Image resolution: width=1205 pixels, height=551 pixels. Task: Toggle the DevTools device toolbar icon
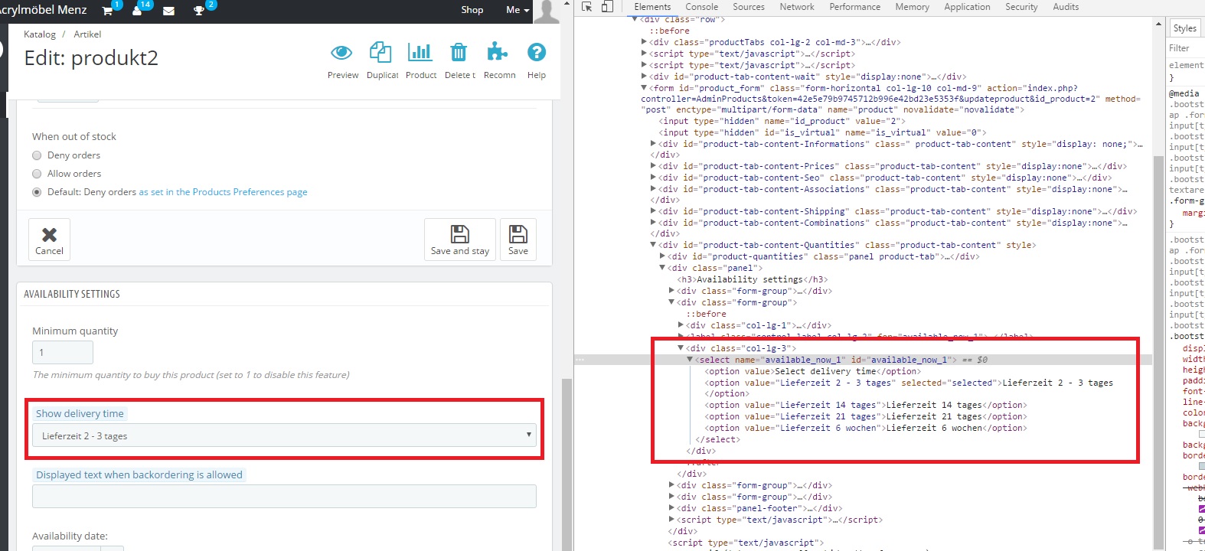click(607, 7)
